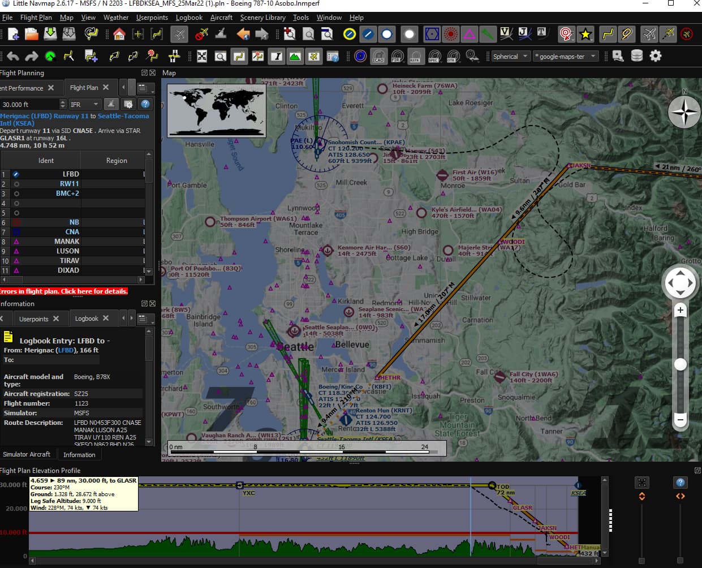Viewport: 702px width, 568px height.
Task: Toggle ICAO airspaces on the map
Action: (x=378, y=56)
